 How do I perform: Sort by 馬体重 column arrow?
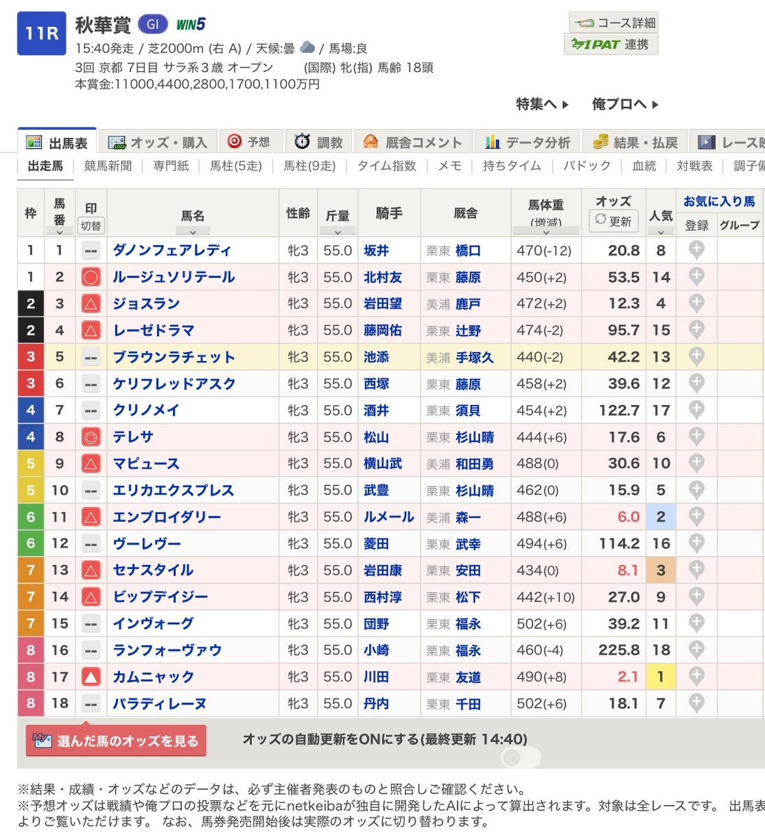pos(546,232)
